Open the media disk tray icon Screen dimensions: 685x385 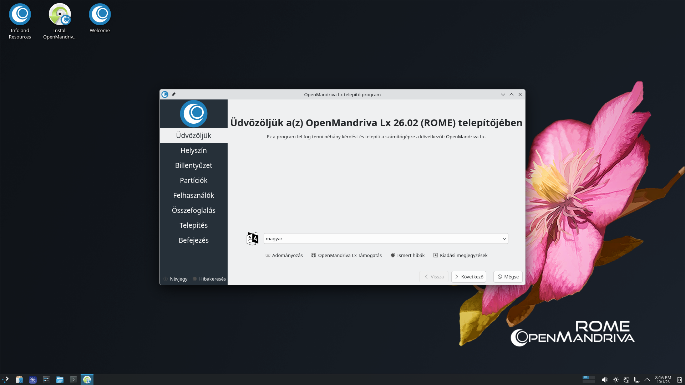626,380
